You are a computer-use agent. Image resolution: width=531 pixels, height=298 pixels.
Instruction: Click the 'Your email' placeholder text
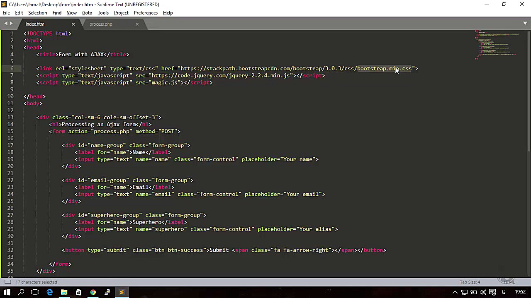tap(302, 194)
